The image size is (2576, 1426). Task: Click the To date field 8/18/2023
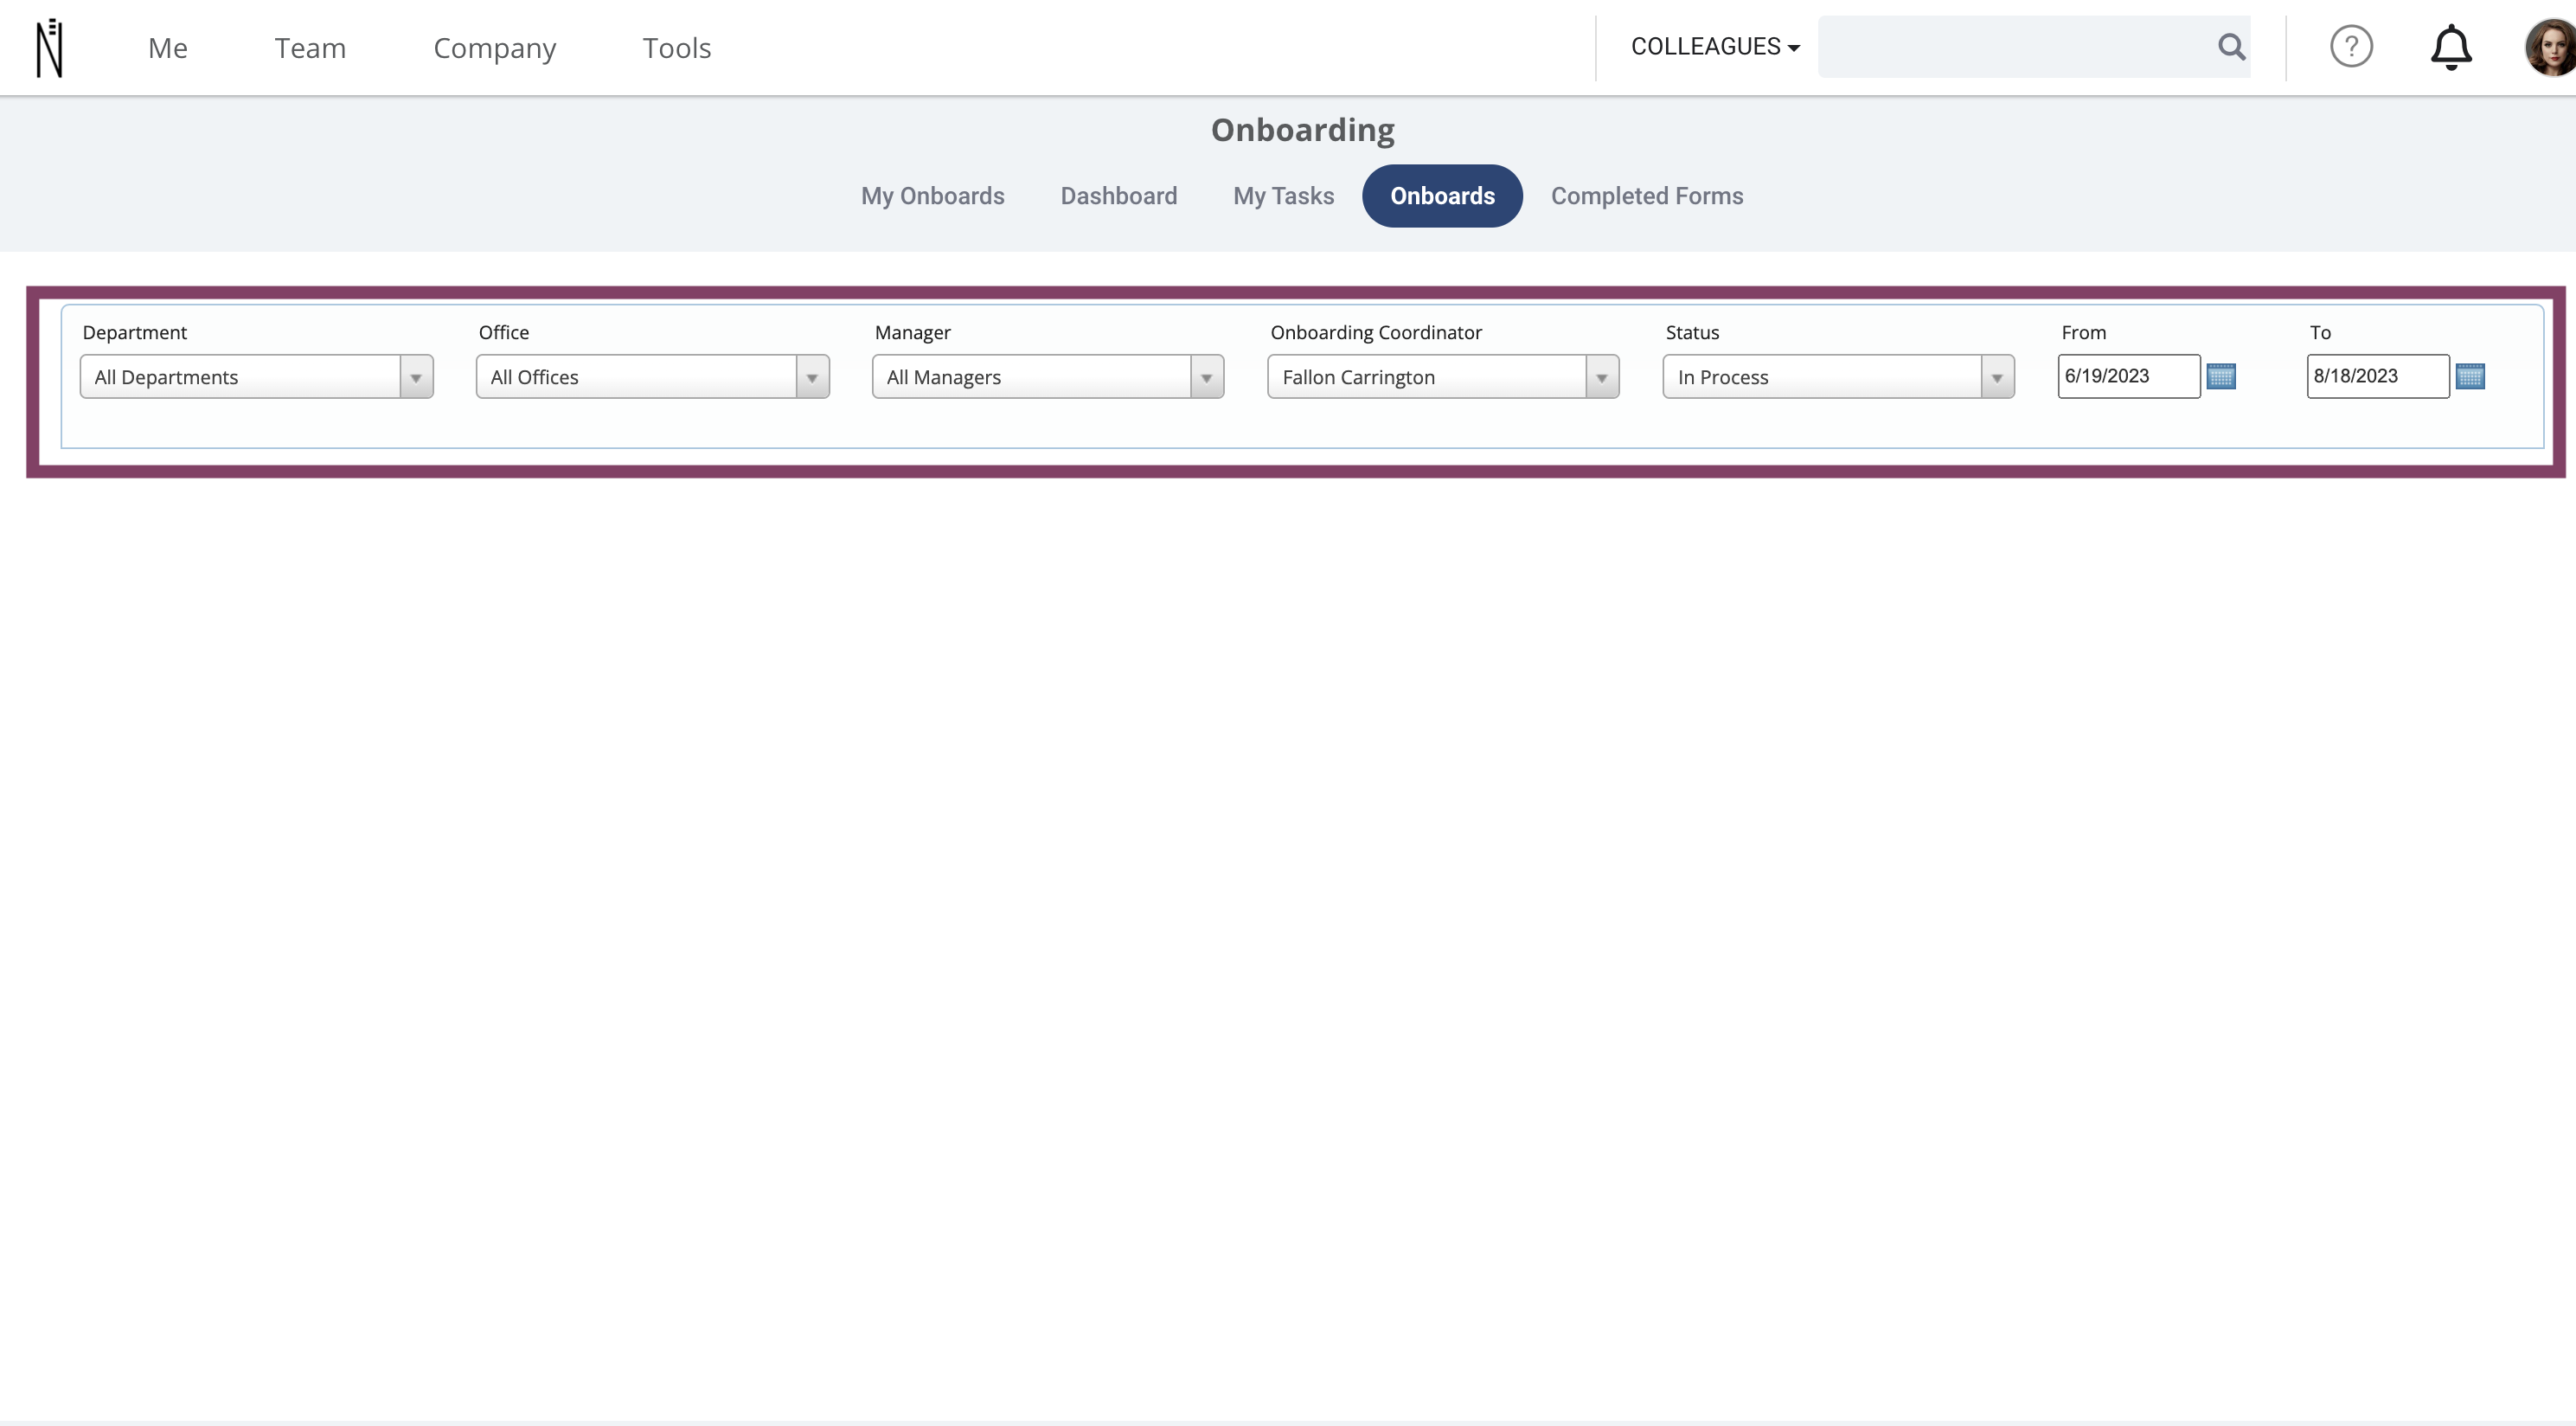[2378, 376]
